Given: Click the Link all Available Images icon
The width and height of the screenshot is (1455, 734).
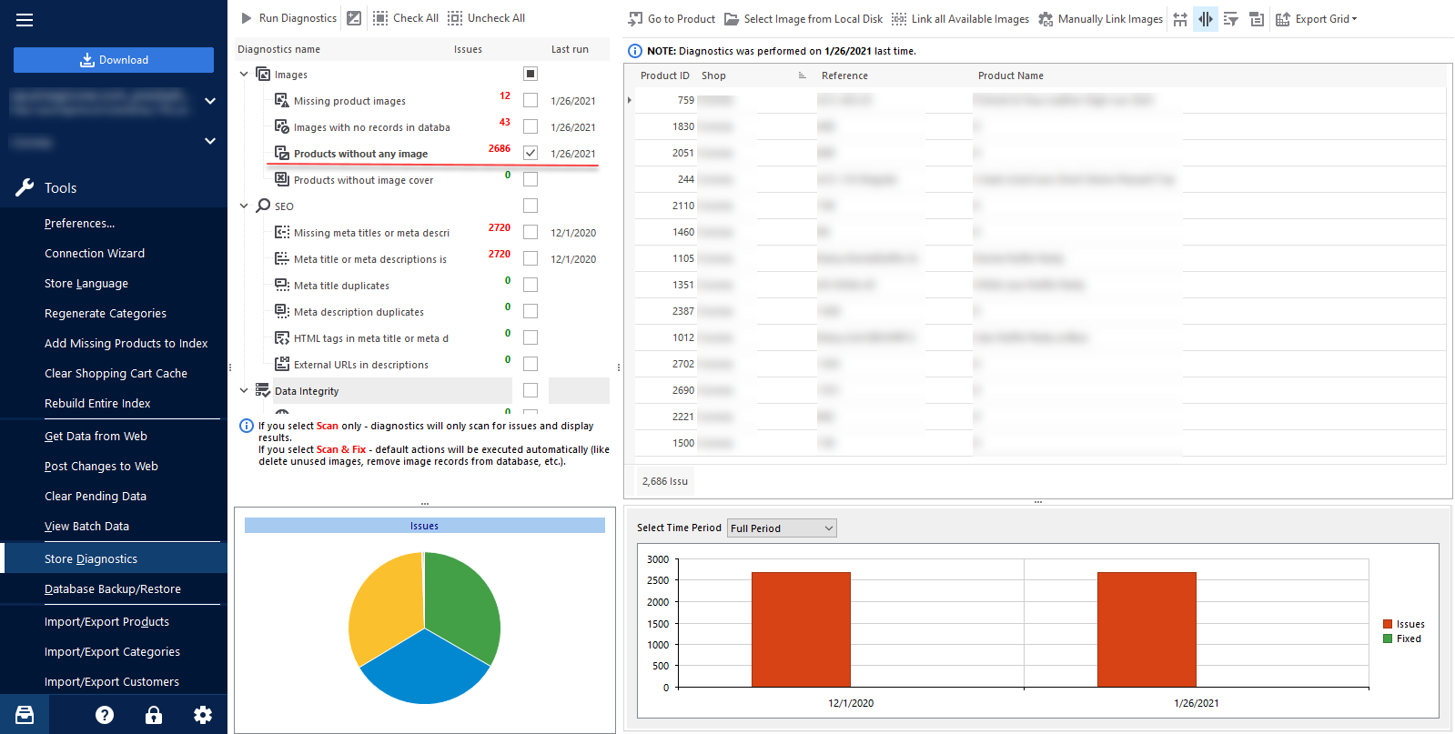Looking at the screenshot, I should 899,19.
